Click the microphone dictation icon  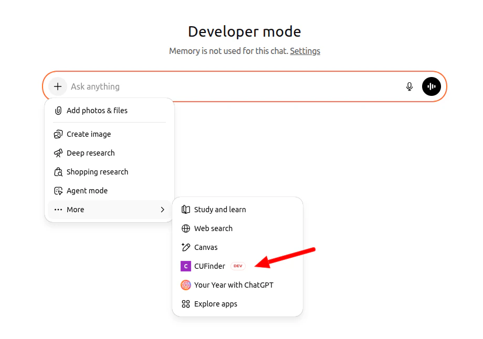click(x=409, y=86)
